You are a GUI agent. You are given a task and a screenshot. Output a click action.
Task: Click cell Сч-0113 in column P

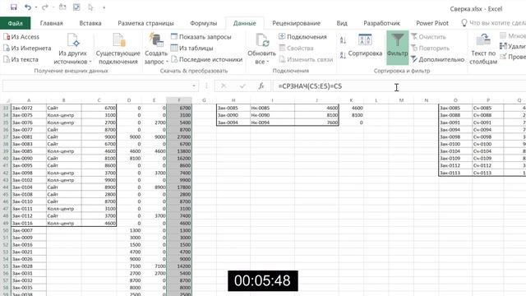tap(487, 173)
